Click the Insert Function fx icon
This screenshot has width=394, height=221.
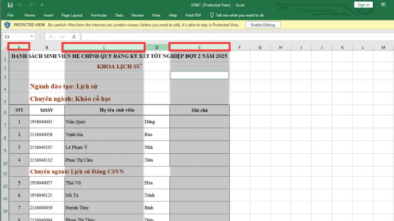(x=74, y=37)
